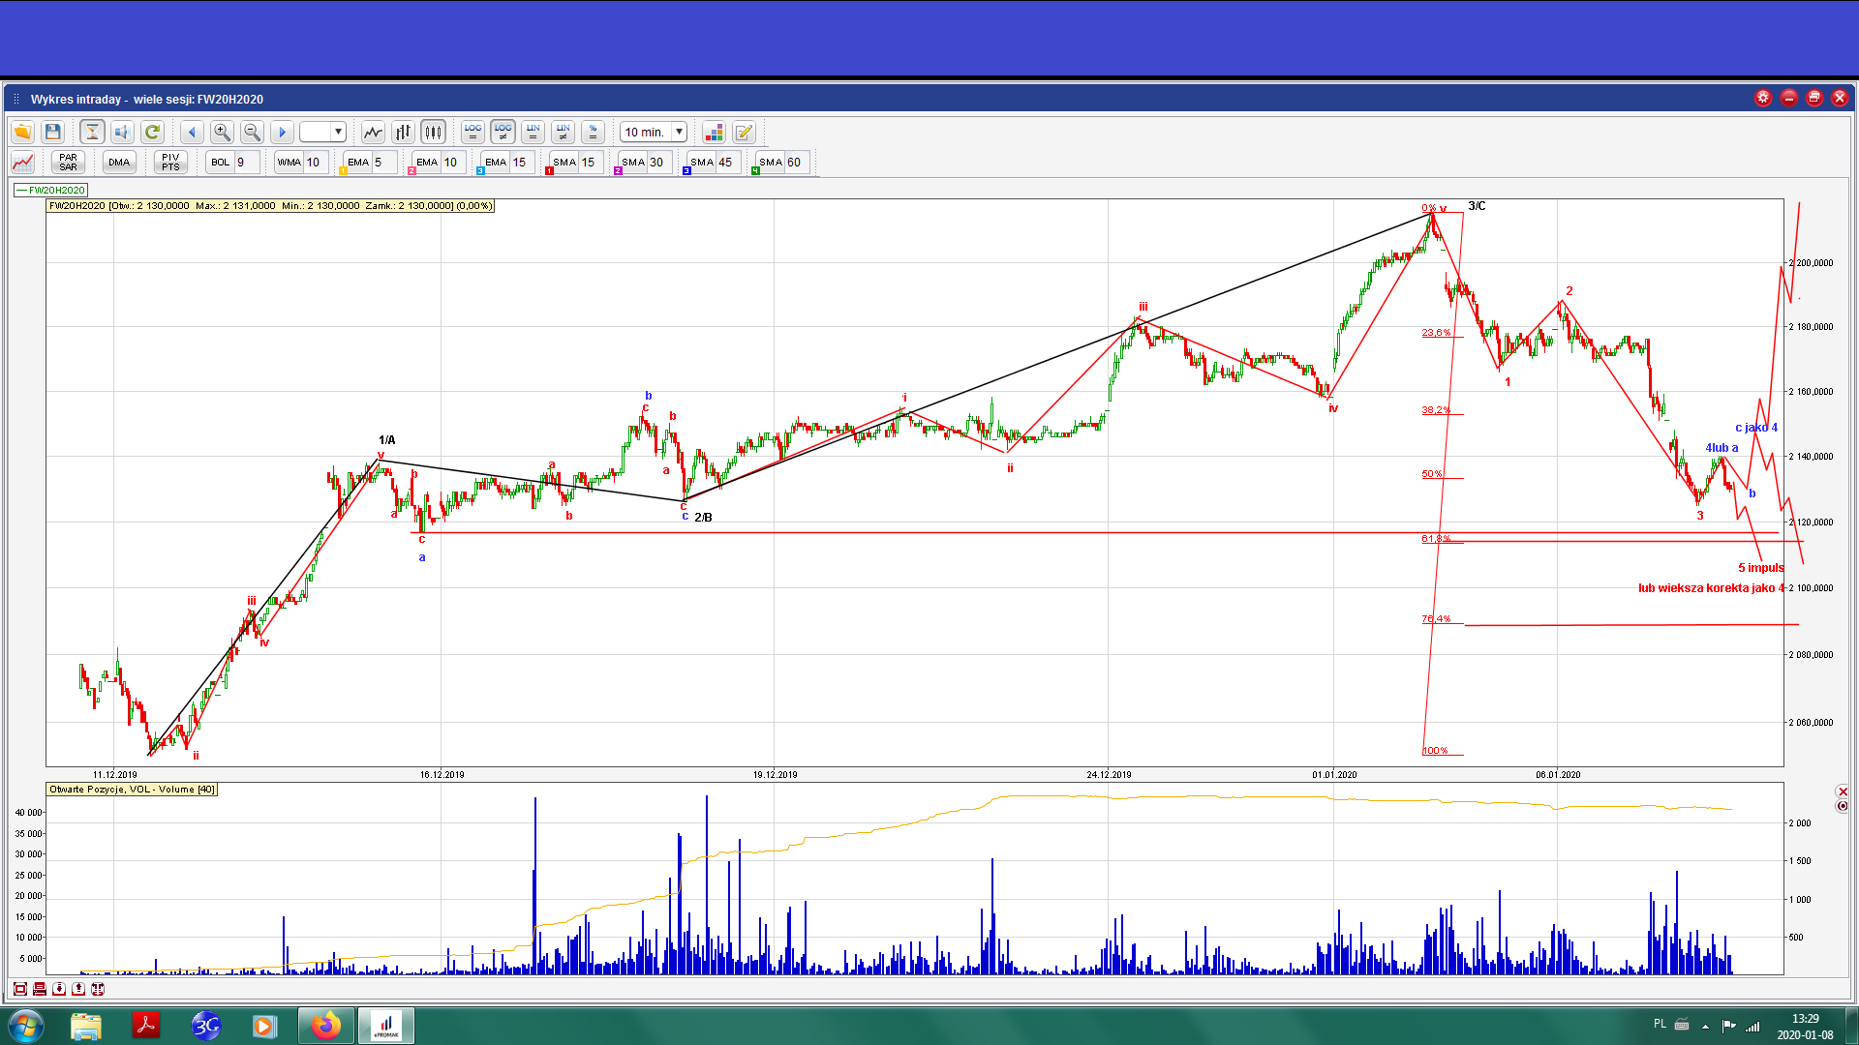
Task: Toggle the sound speaker button
Action: pos(122,132)
